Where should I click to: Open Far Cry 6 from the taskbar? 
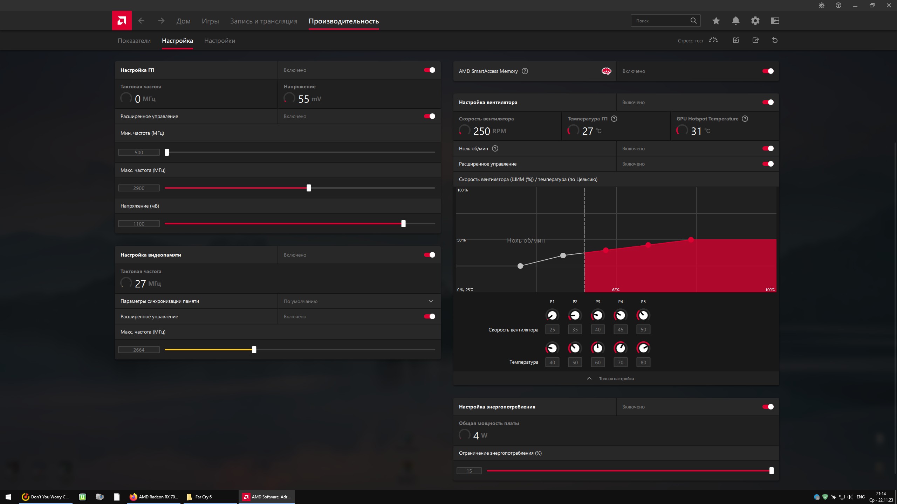(x=203, y=497)
